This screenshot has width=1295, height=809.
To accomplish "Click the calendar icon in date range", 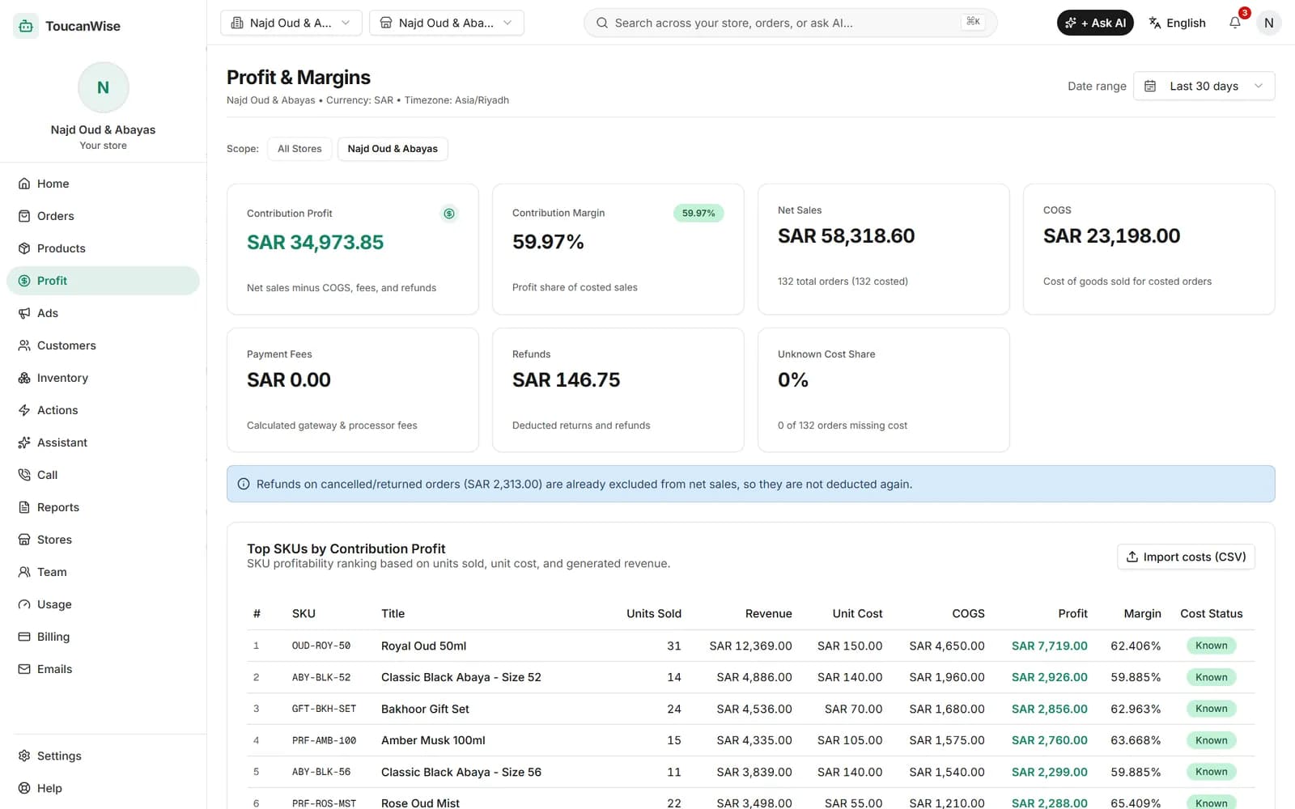I will click(1150, 86).
